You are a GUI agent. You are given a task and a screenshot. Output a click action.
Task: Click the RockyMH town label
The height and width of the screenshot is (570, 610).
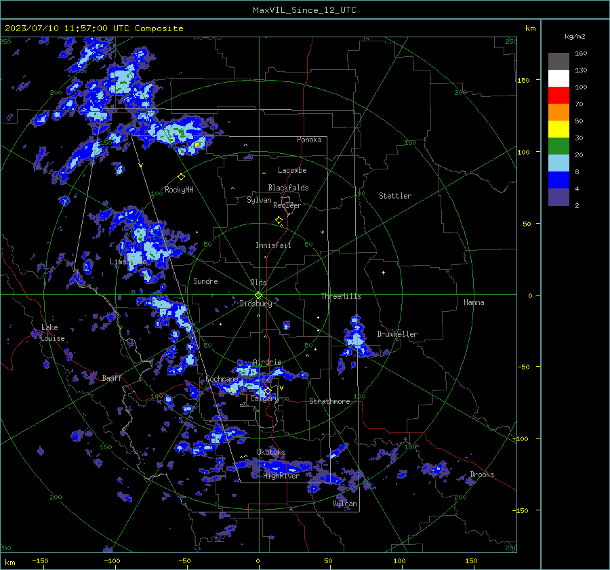(x=179, y=190)
